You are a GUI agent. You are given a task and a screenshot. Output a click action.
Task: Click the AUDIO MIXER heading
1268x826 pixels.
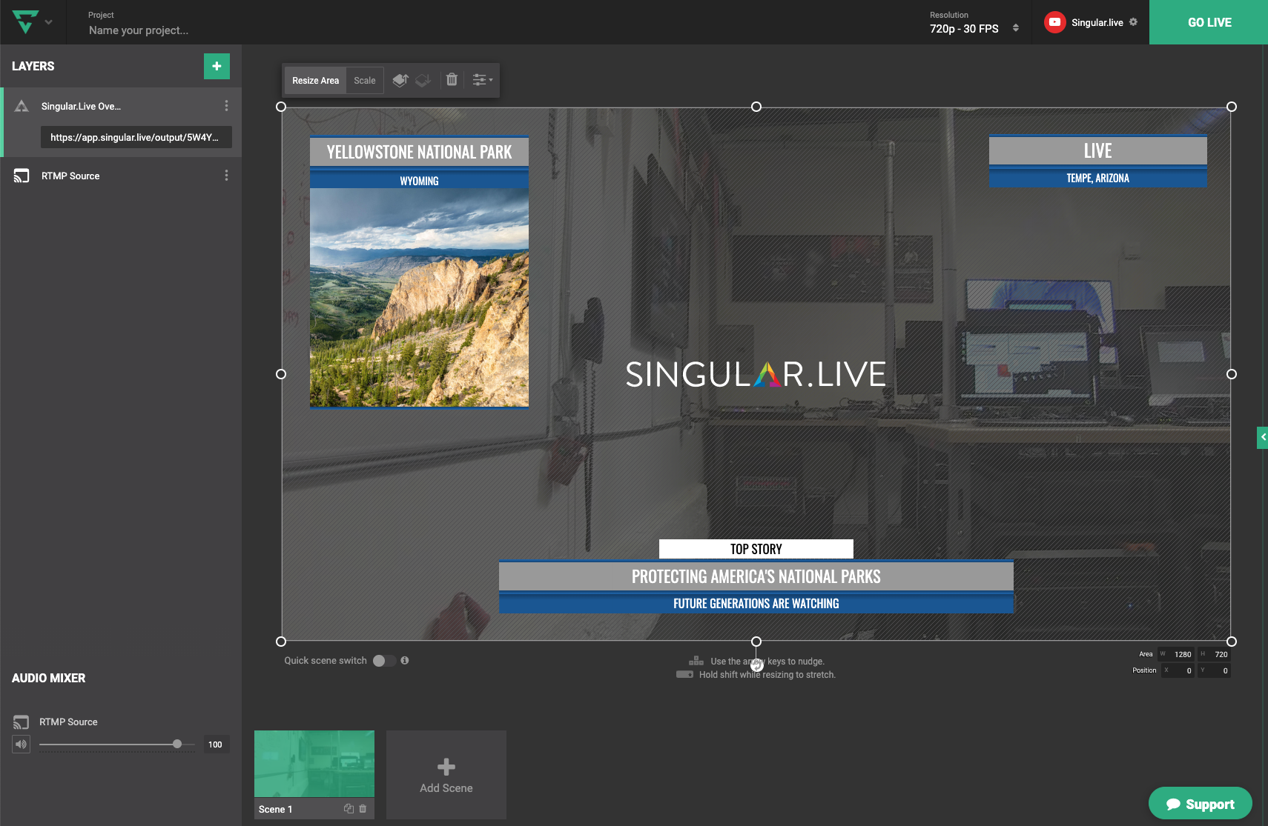[49, 678]
